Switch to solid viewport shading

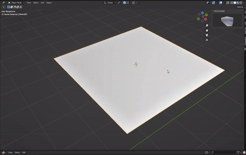point(235,3)
